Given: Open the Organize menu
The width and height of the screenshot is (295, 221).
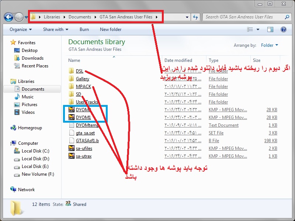Looking at the screenshot, I should tap(21, 29).
